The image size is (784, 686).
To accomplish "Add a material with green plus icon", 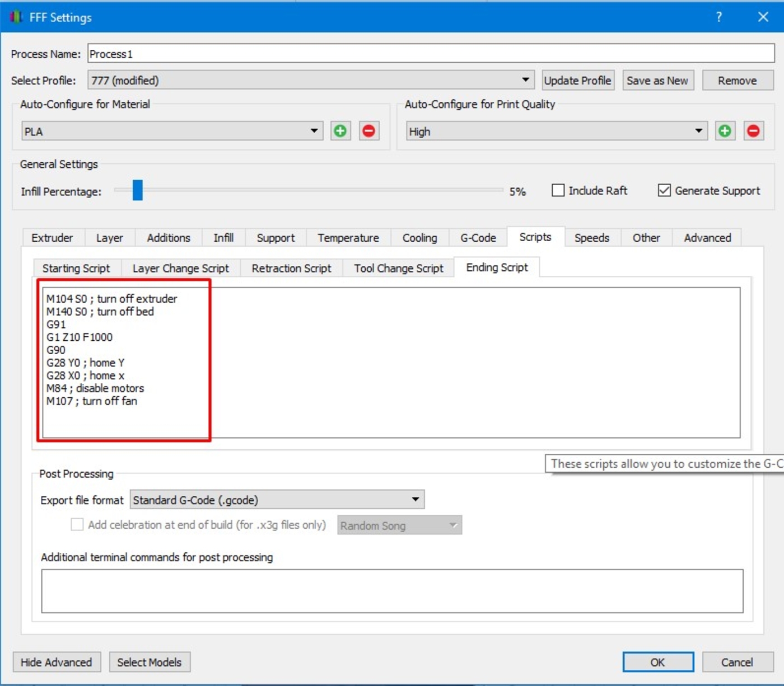I will coord(340,131).
